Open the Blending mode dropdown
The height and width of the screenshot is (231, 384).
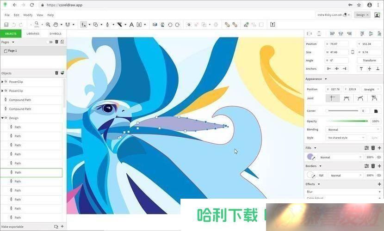click(353, 129)
